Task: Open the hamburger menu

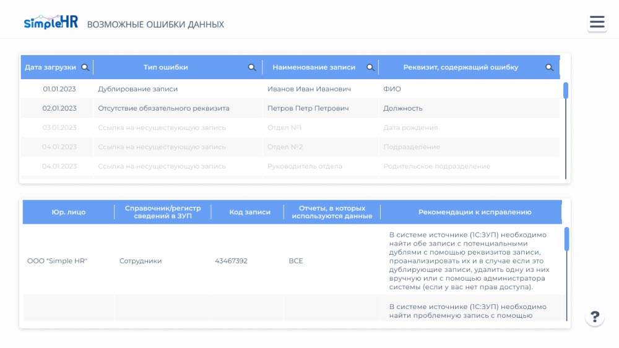Action: tap(597, 22)
